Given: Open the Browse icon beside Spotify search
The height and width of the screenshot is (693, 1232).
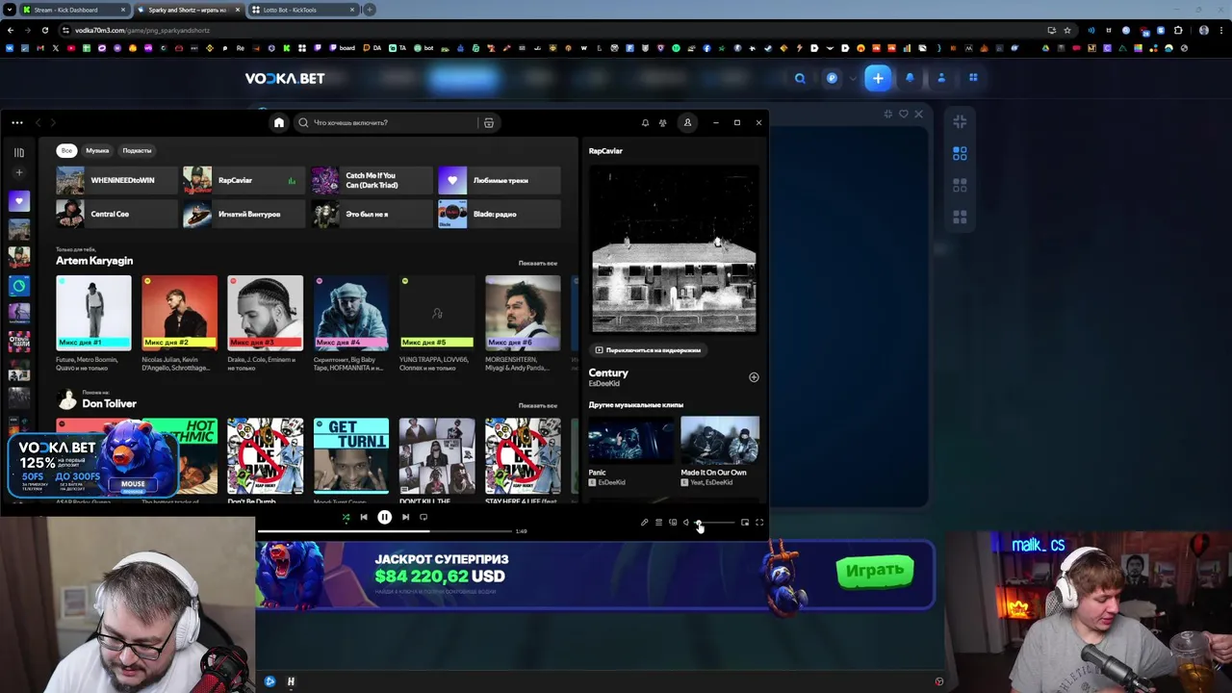Looking at the screenshot, I should coord(489,122).
